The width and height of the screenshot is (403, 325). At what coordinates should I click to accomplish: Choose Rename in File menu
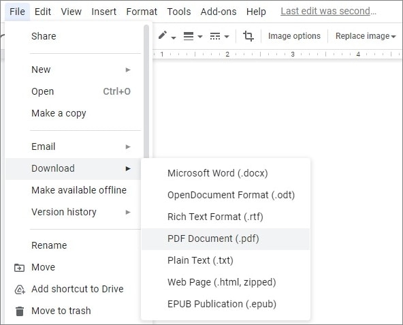point(74,245)
